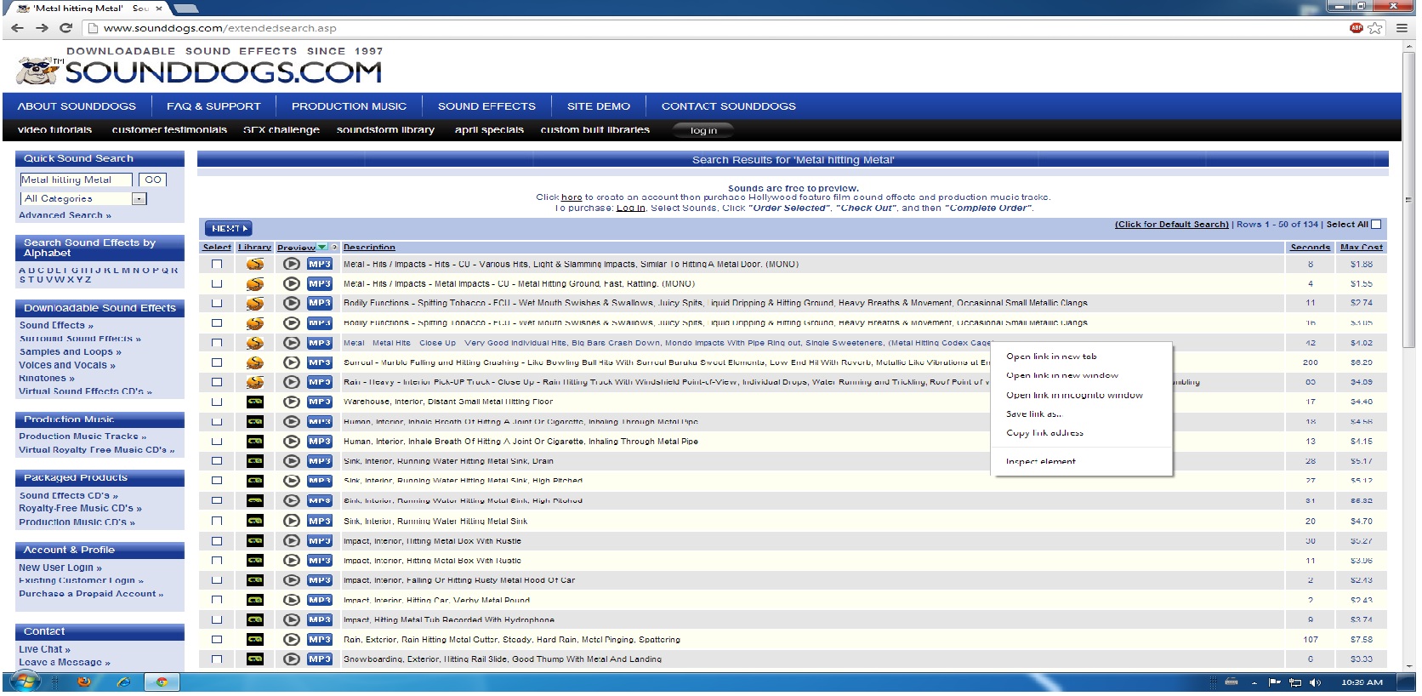1422x696 pixels.
Task: Select the Metal Hitting Ground sound checkbox
Action: click(x=217, y=284)
